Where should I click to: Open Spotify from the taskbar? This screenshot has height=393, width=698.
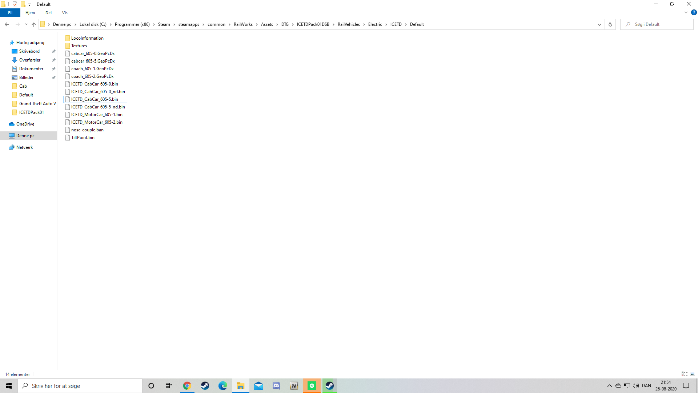[x=312, y=386]
